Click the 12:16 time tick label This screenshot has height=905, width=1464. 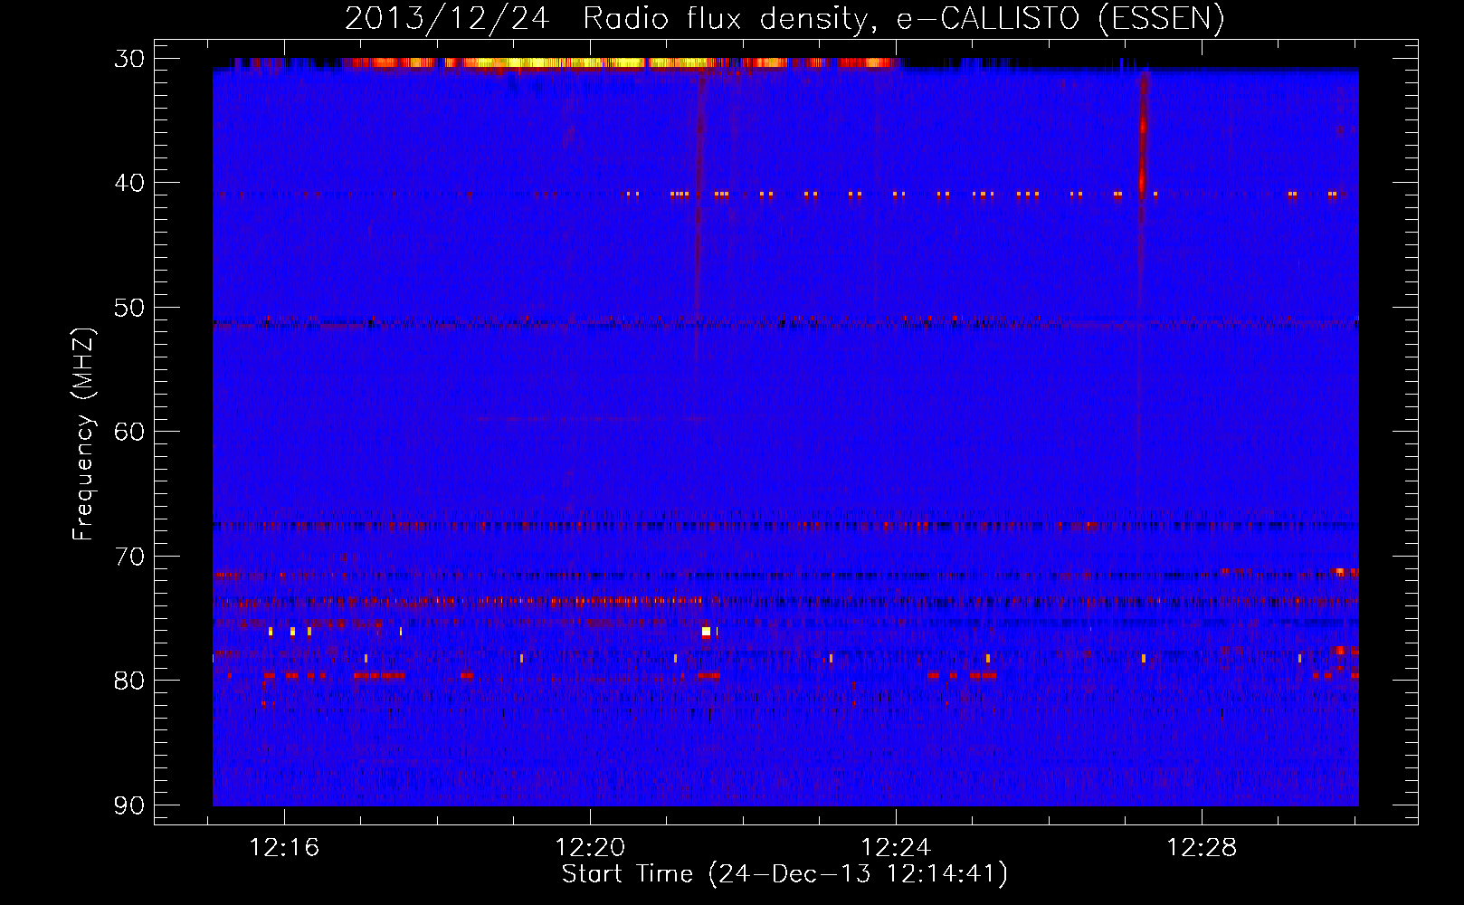[285, 848]
